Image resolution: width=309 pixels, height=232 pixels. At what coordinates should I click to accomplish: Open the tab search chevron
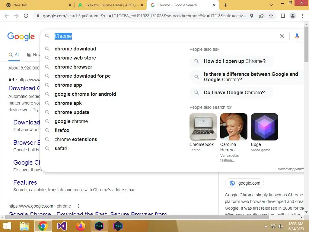click(x=271, y=5)
